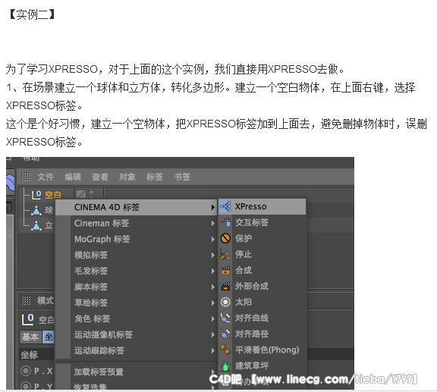This screenshot has width=437, height=392.
Task: Click the 合成 clapperboard icon
Action: [x=225, y=270]
